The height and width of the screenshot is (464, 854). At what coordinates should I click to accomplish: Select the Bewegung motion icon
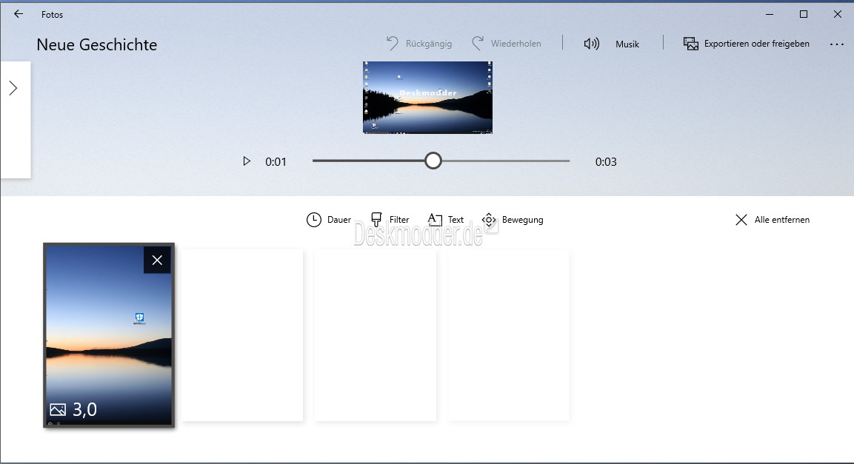click(x=489, y=220)
